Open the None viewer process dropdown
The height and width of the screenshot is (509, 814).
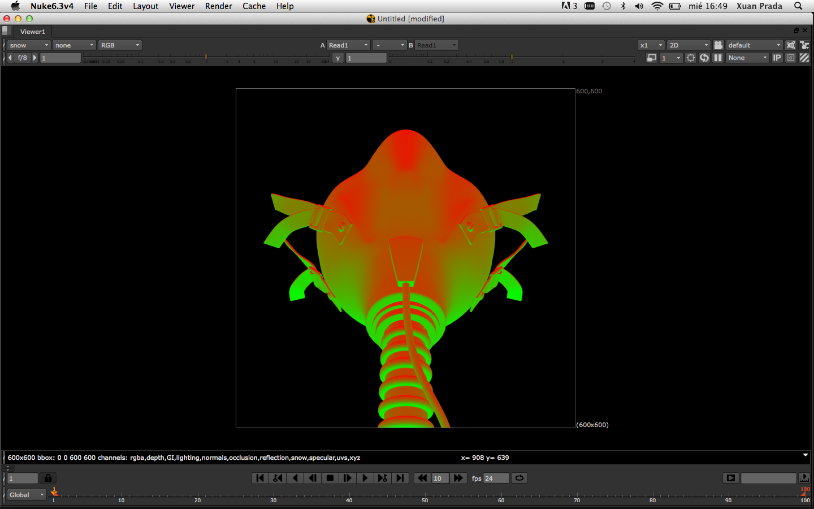pos(748,58)
